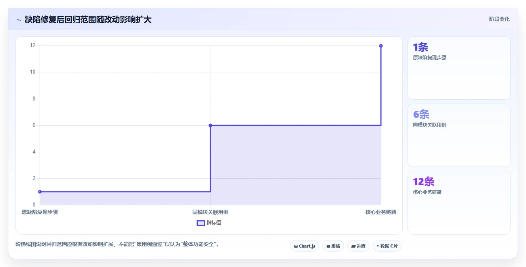
Task: Select the 表格 tag chip
Action: pyautogui.click(x=333, y=246)
